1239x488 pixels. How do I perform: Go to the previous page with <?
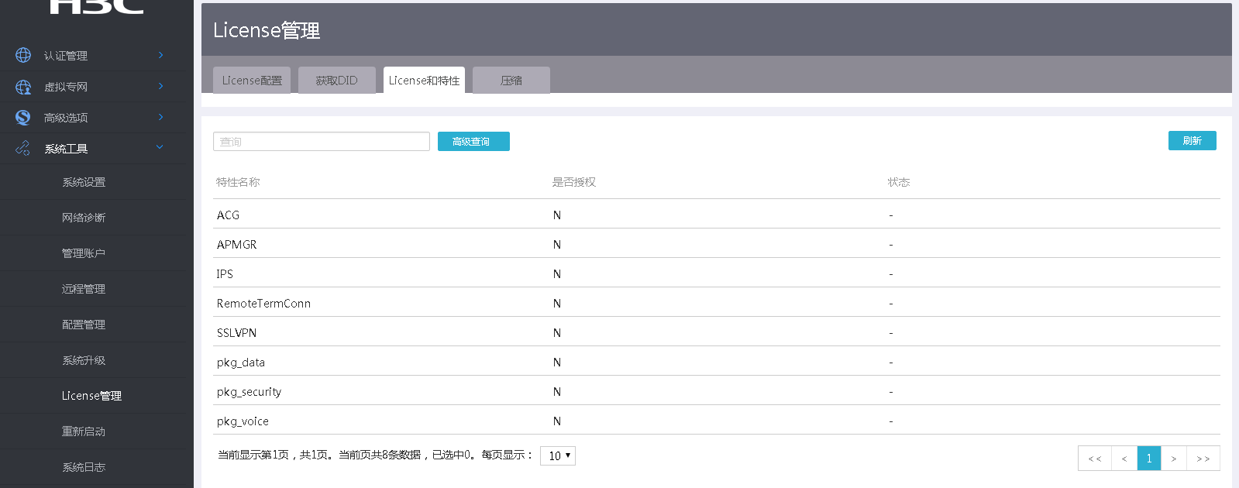point(1124,459)
